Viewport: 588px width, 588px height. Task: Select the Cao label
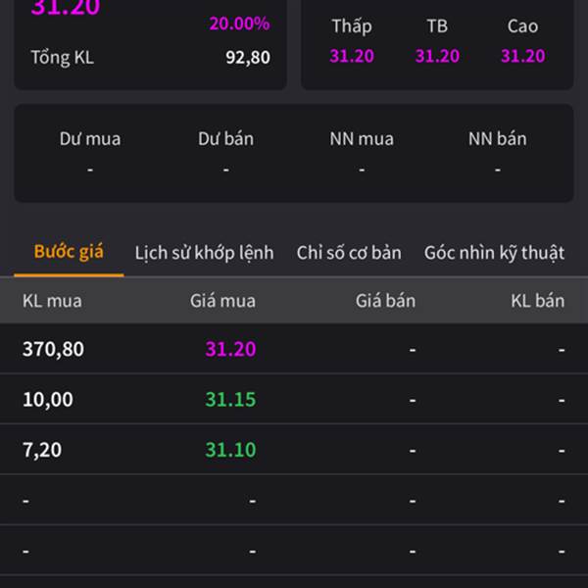coord(522,26)
